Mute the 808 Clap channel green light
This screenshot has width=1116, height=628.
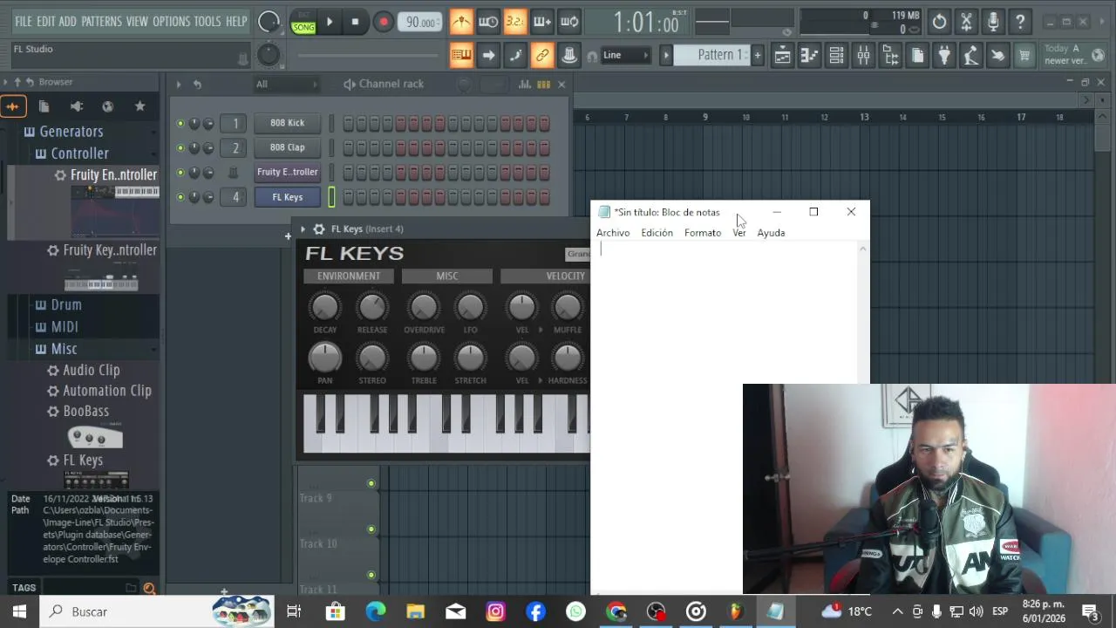tap(180, 148)
